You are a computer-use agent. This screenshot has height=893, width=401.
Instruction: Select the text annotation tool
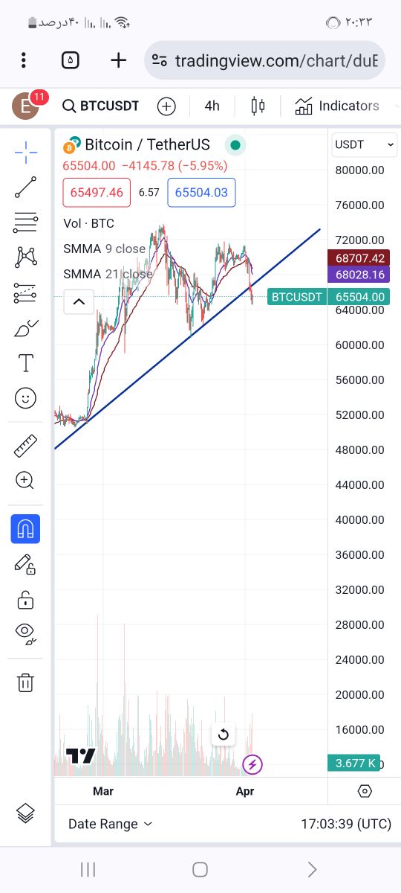point(25,363)
